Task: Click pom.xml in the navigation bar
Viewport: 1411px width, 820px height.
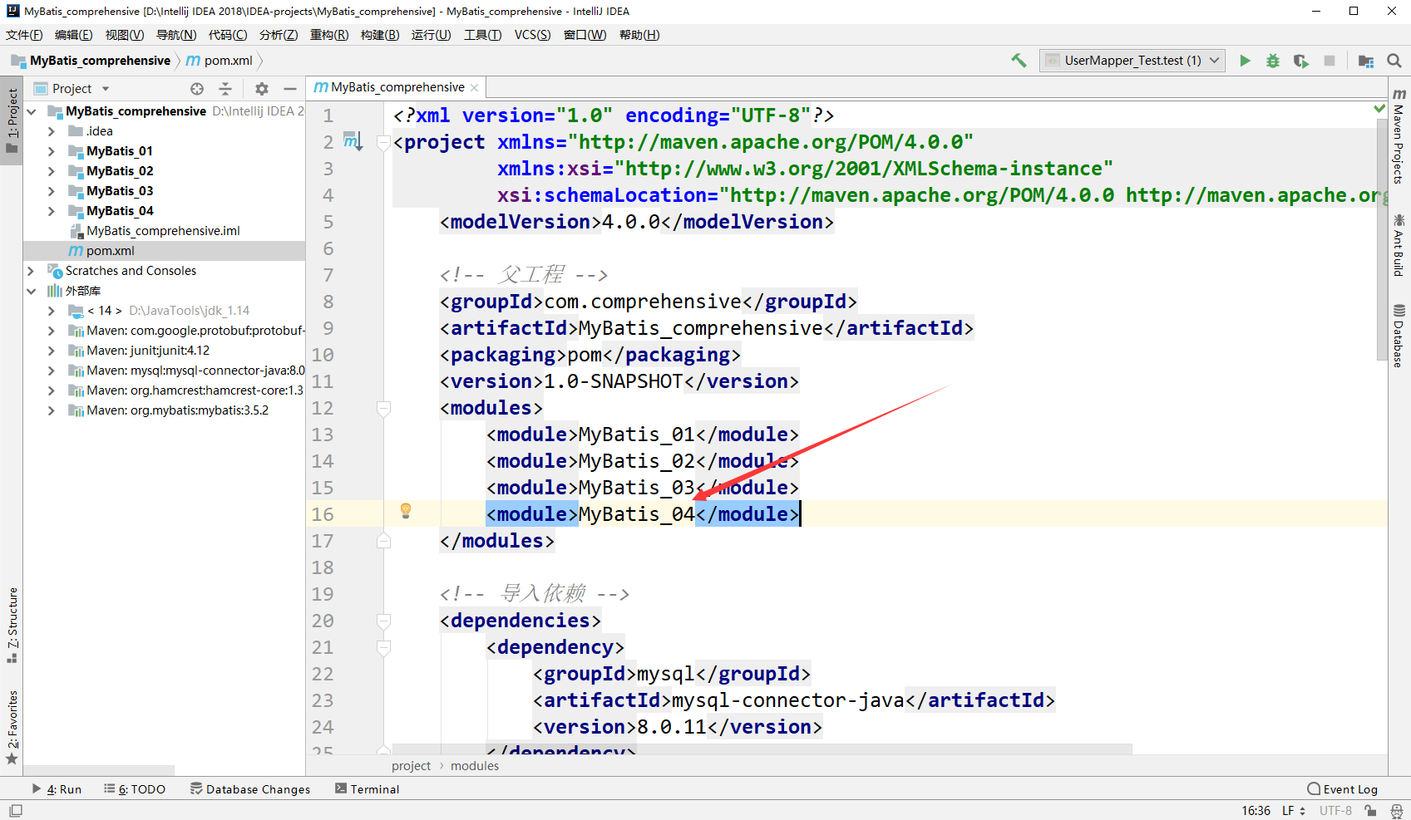Action: coord(220,61)
